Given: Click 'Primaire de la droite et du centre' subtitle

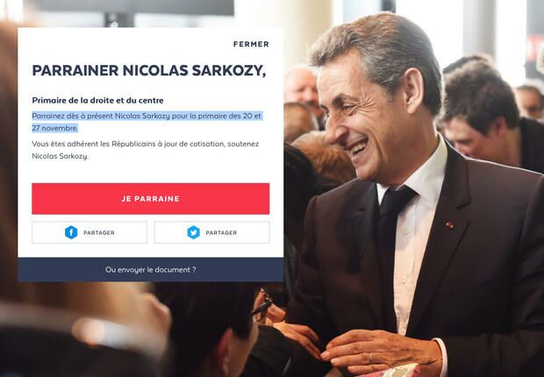Looking at the screenshot, I should point(98,101).
